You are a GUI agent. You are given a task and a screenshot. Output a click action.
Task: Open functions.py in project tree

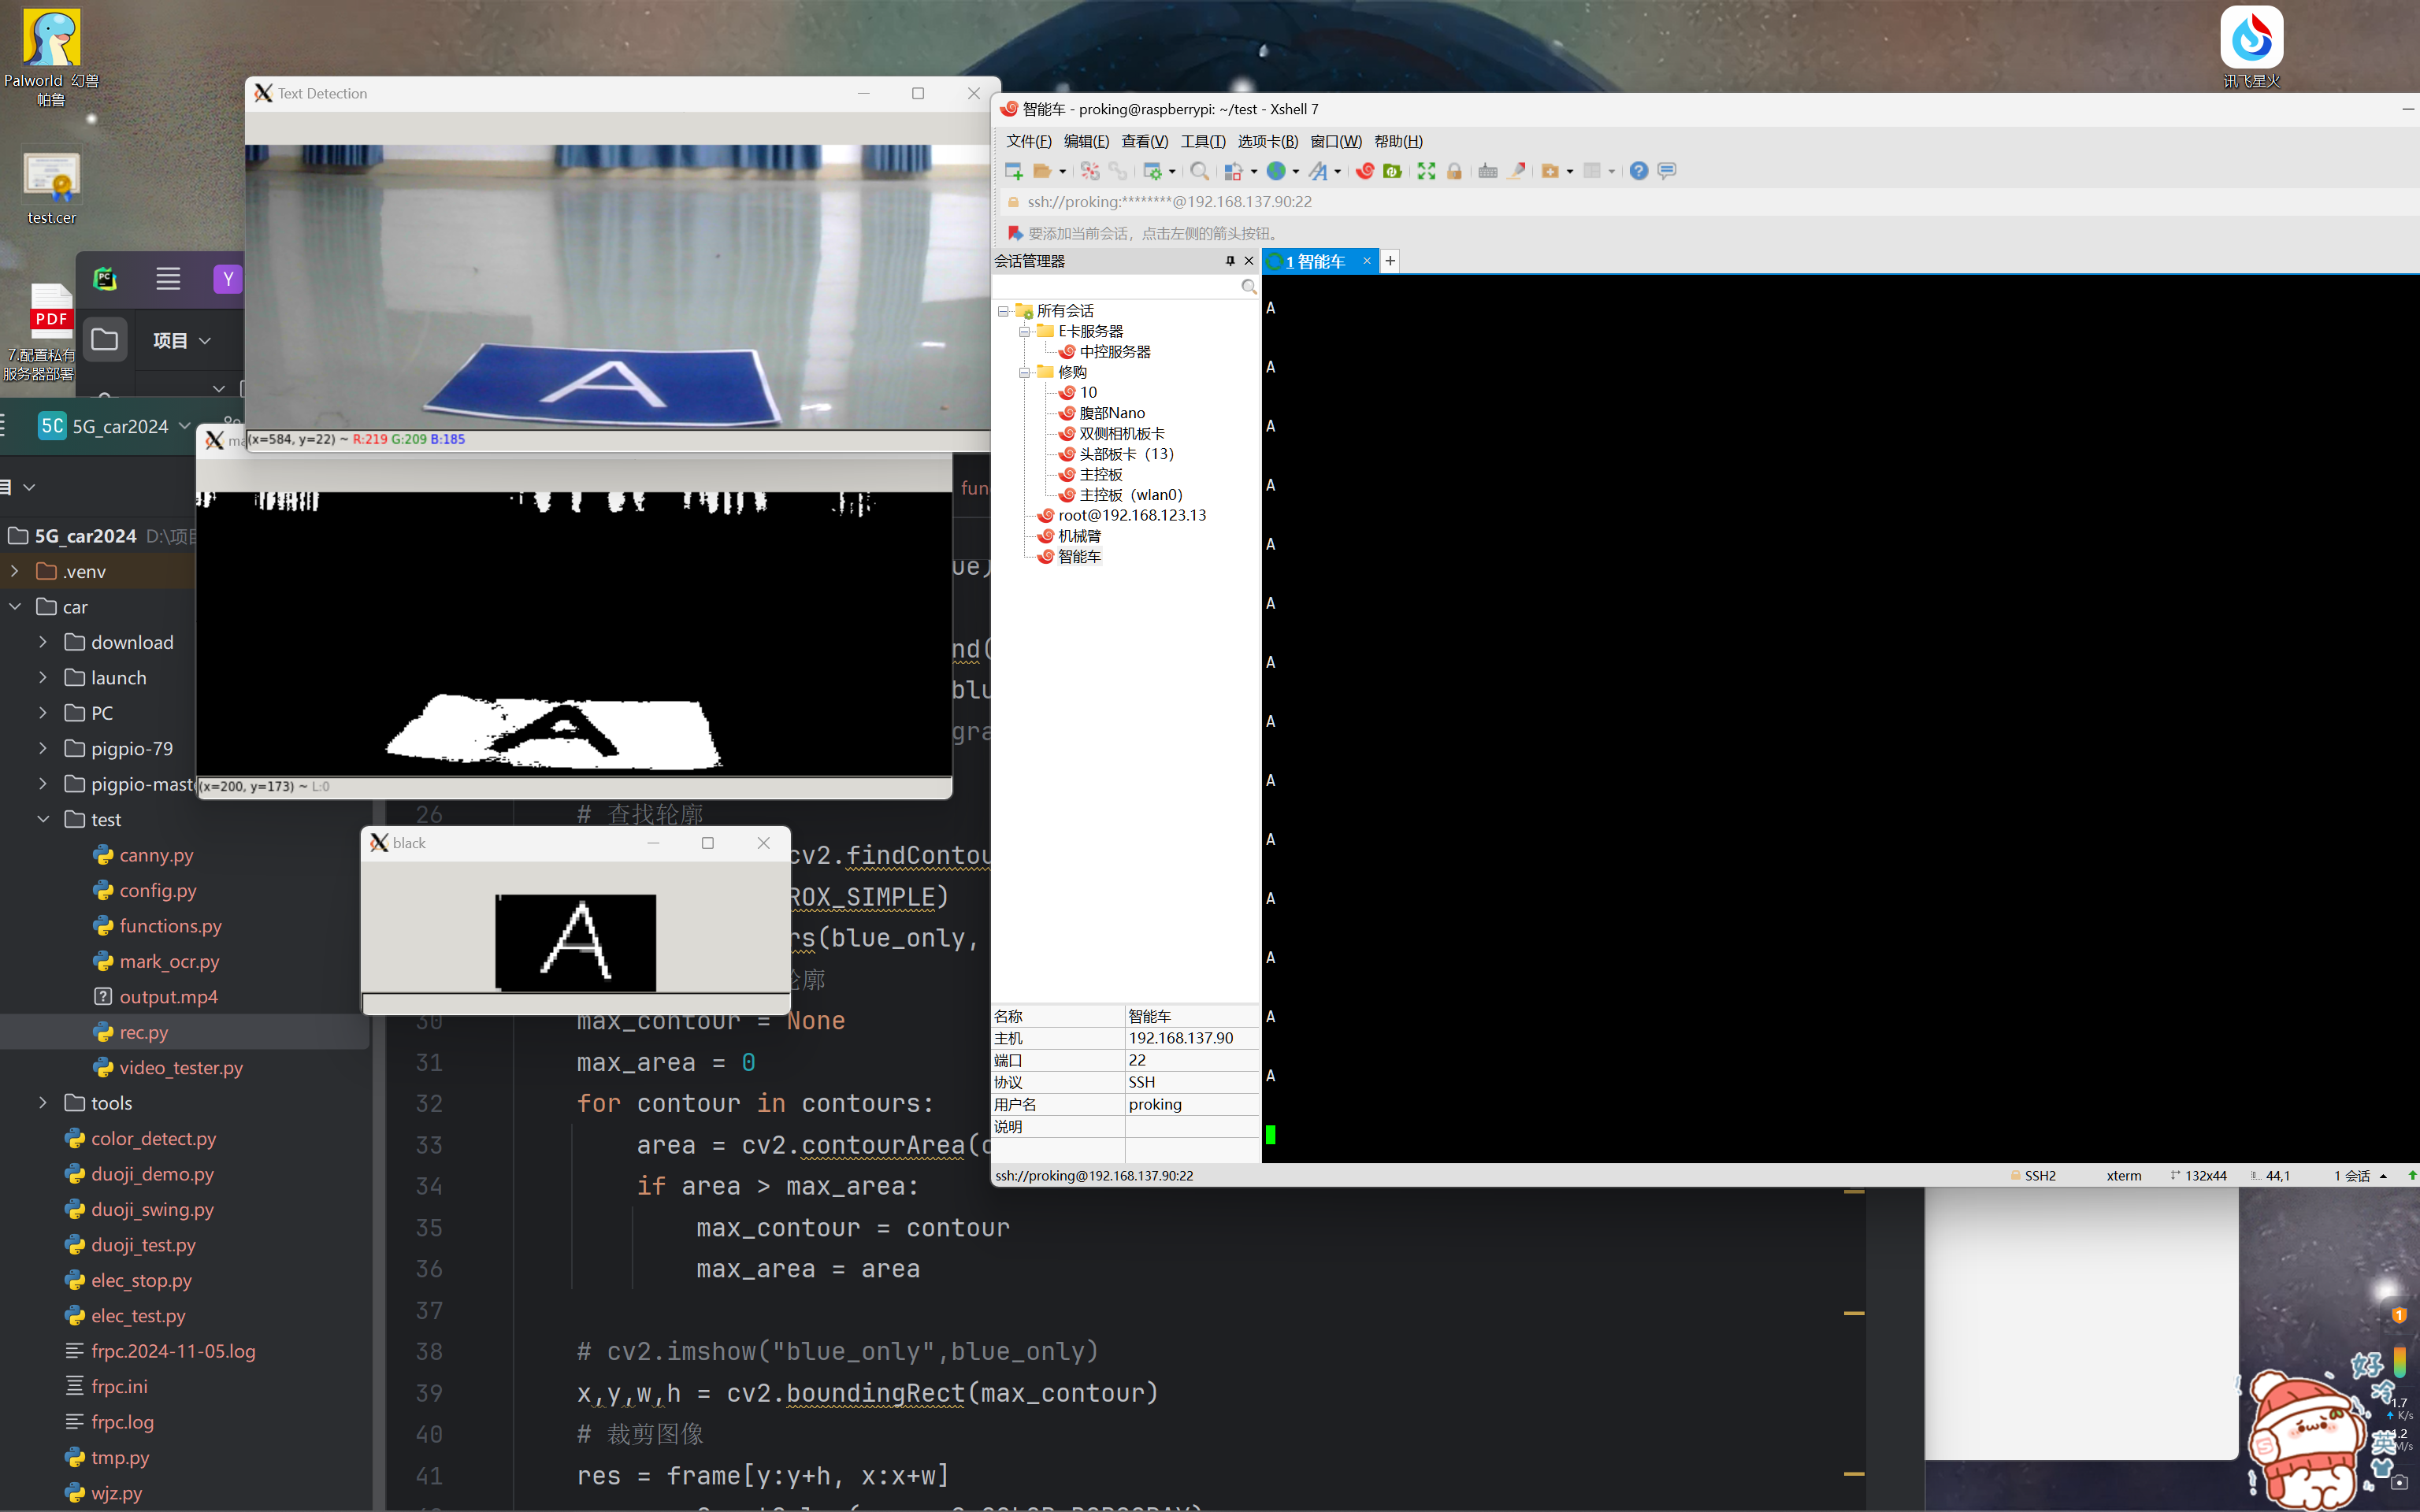[170, 926]
